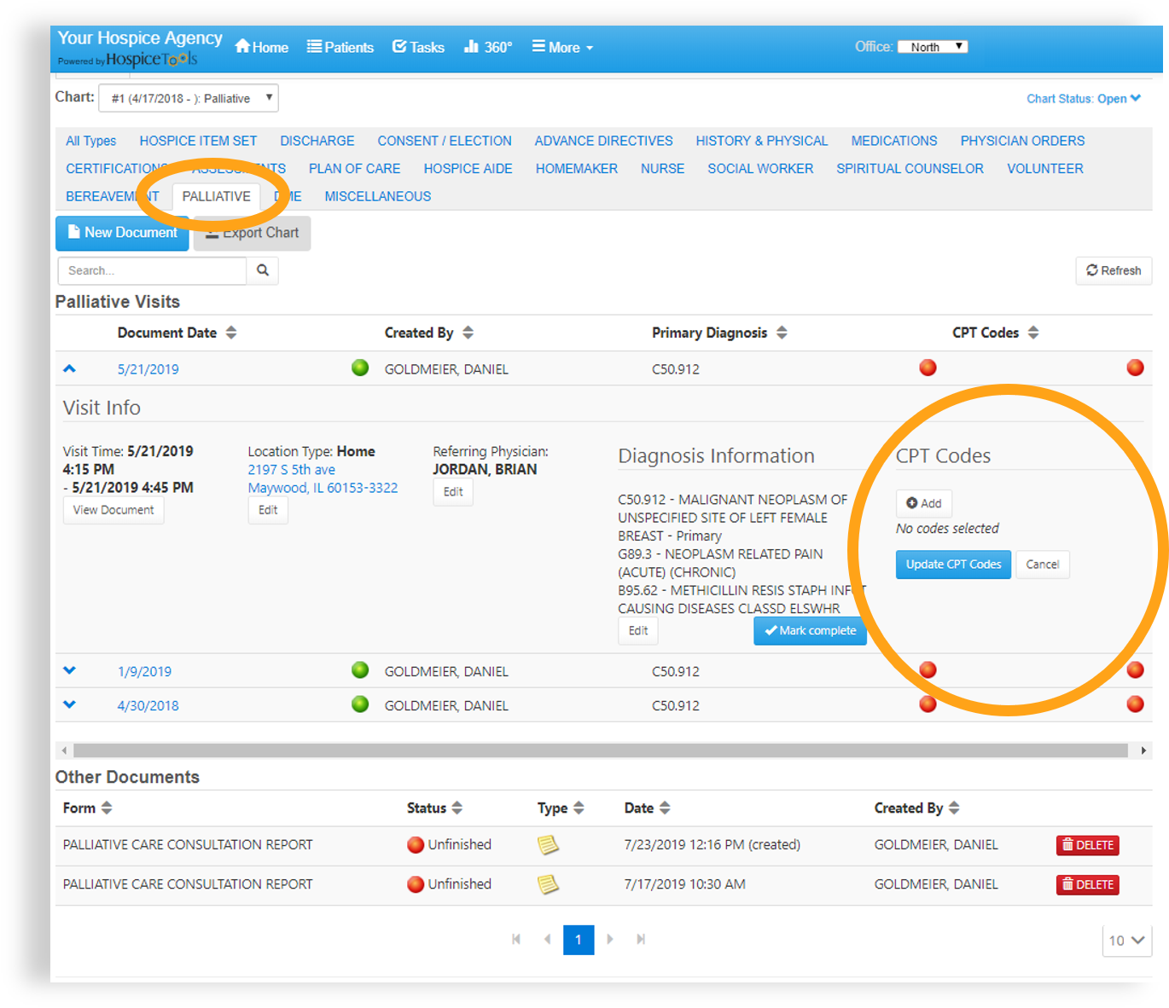Image resolution: width=1169 pixels, height=1008 pixels.
Task: Open the Chart selection dropdown
Action: pos(189,98)
